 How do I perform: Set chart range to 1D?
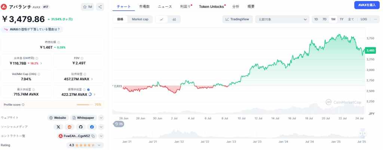pos(316,19)
